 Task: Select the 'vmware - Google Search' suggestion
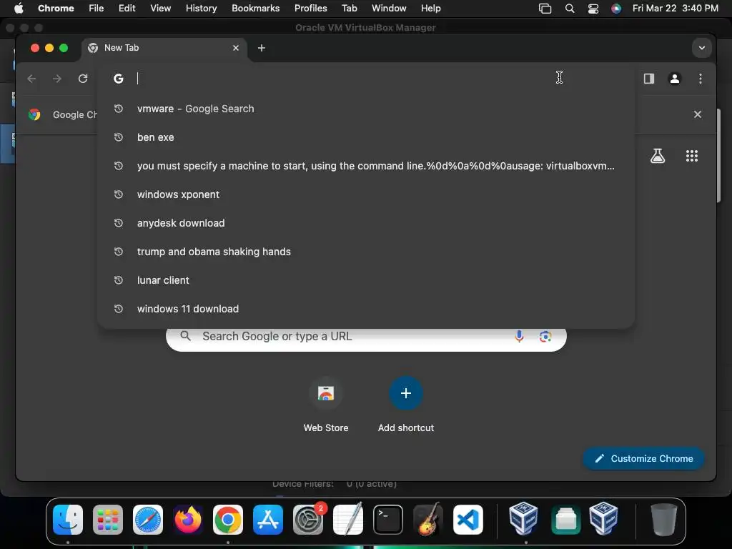coord(365,109)
